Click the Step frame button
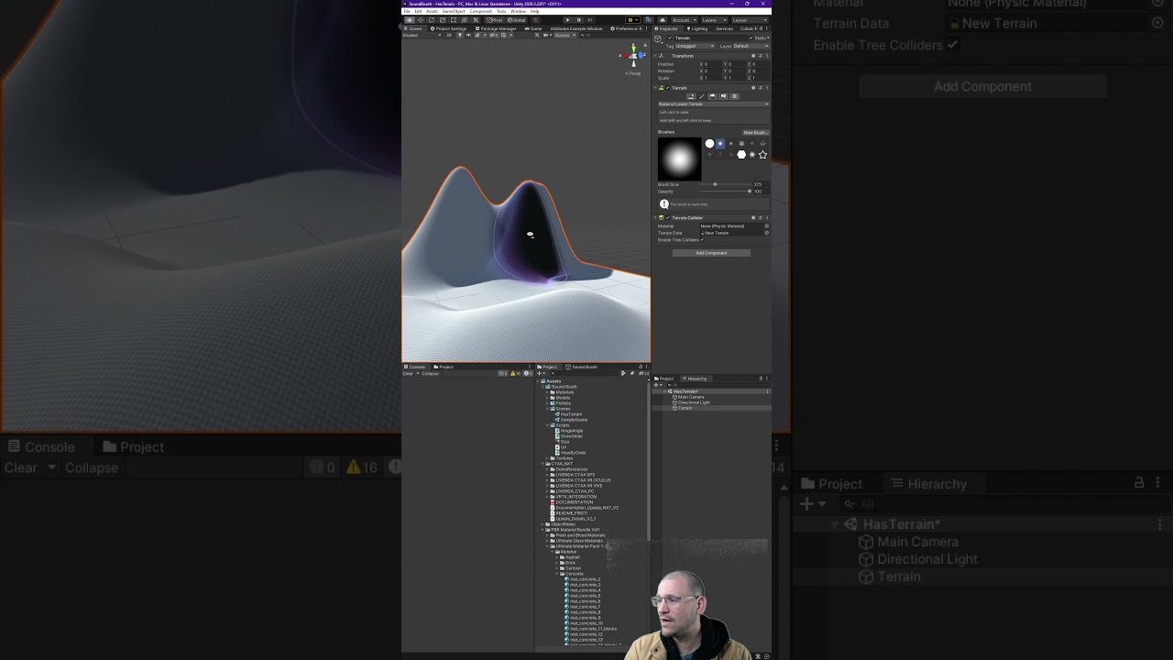Screen dimensions: 1173x660 click(590, 20)
